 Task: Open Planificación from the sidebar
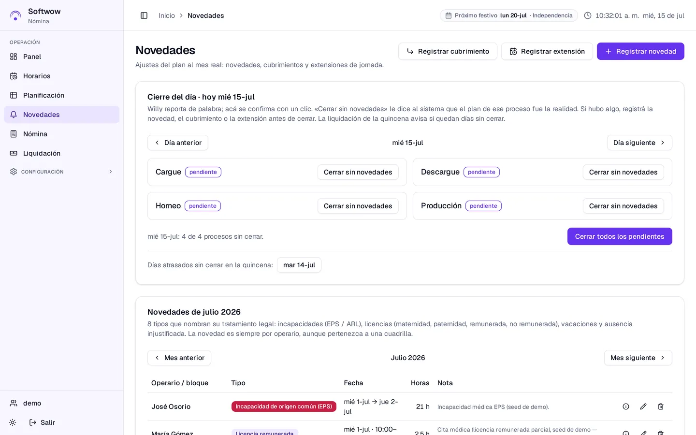61,95
